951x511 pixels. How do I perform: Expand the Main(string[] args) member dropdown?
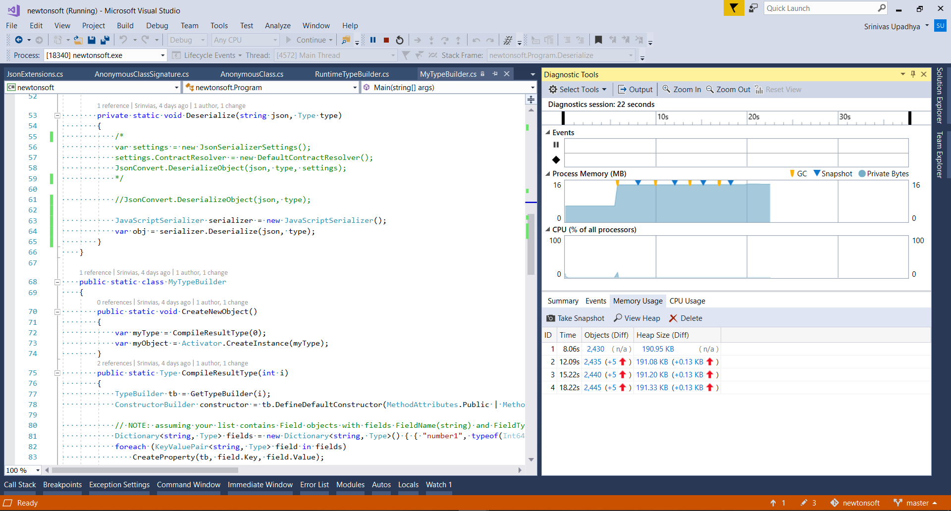tap(532, 88)
